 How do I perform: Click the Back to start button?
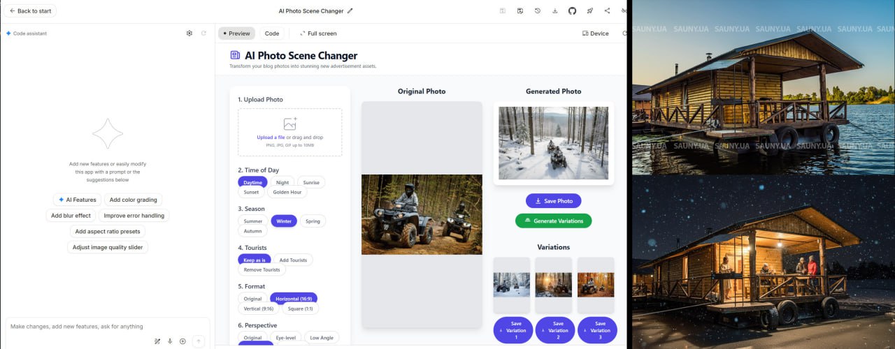30,11
